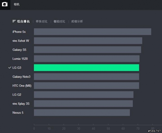Select the Nexus 5 label
The height and width of the screenshot is (133, 162).
pos(18,113)
